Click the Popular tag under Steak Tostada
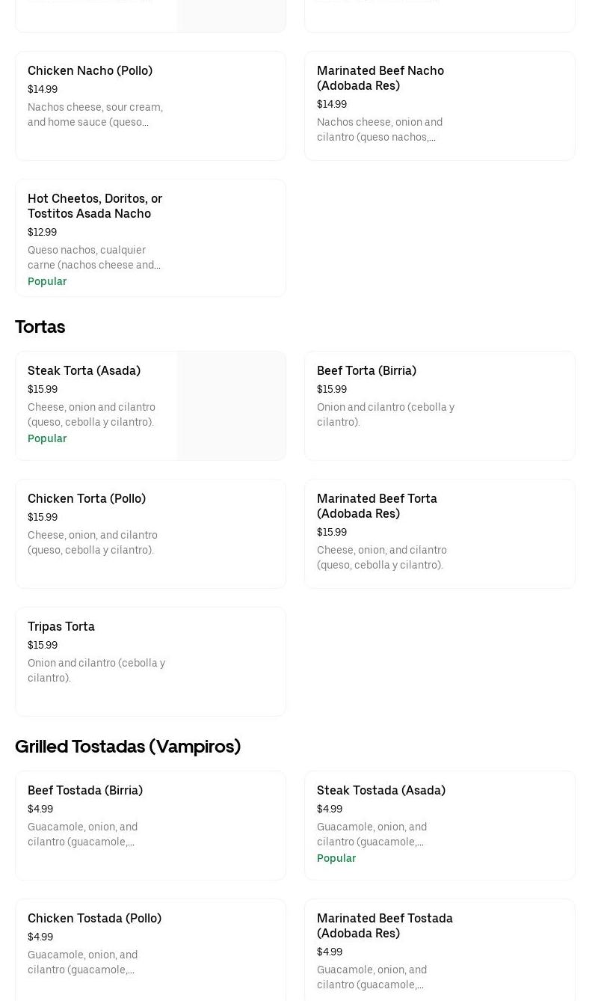The width and height of the screenshot is (601, 1001). [336, 858]
